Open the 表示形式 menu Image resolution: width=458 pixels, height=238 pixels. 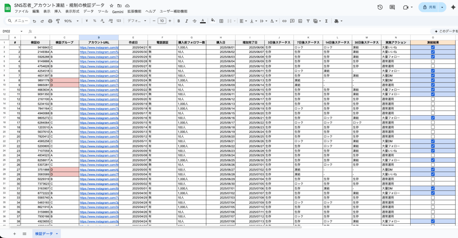(72, 11)
